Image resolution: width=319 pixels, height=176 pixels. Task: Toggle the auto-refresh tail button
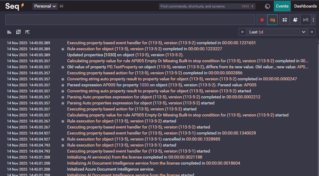click(272, 20)
